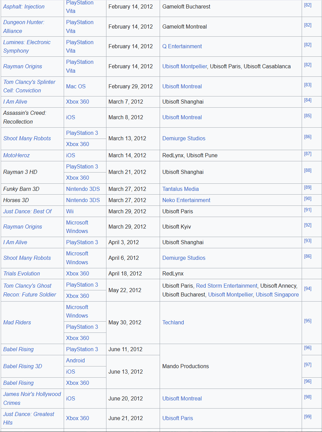The height and width of the screenshot is (432, 322).
Task: Click Xbox 360 link in Rayman 3 HD row
Action: click(78, 178)
